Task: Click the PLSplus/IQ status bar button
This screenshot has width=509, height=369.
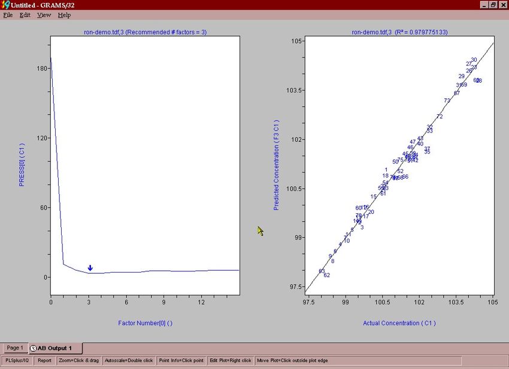Action: tap(17, 361)
